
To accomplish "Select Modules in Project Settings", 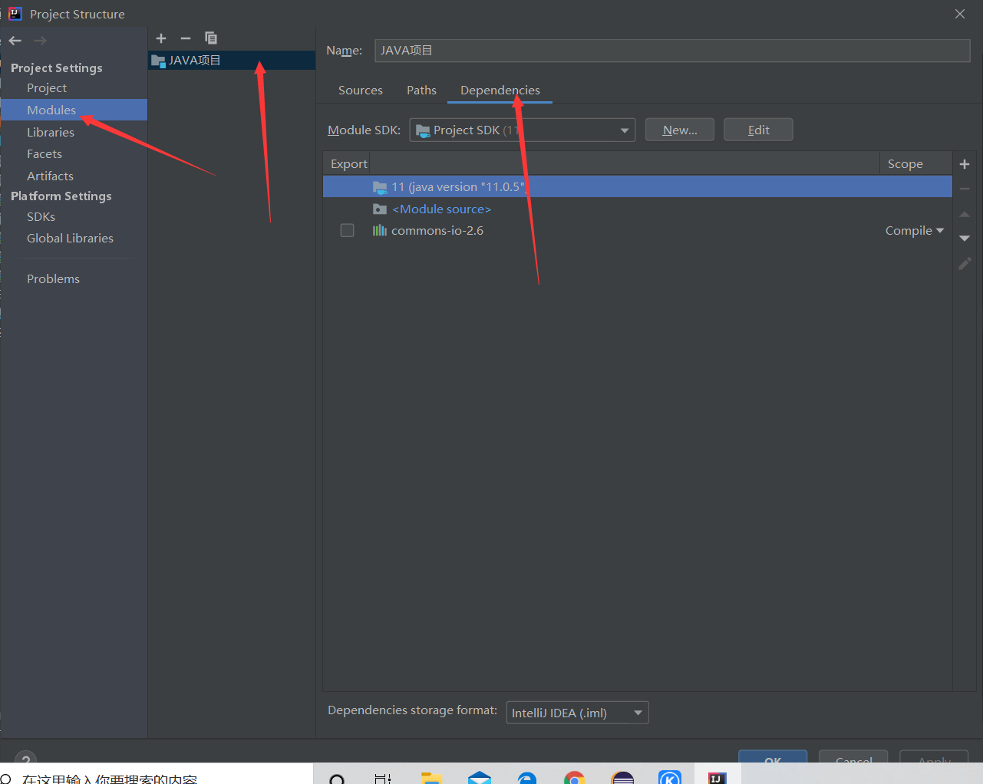I will [x=74, y=110].
